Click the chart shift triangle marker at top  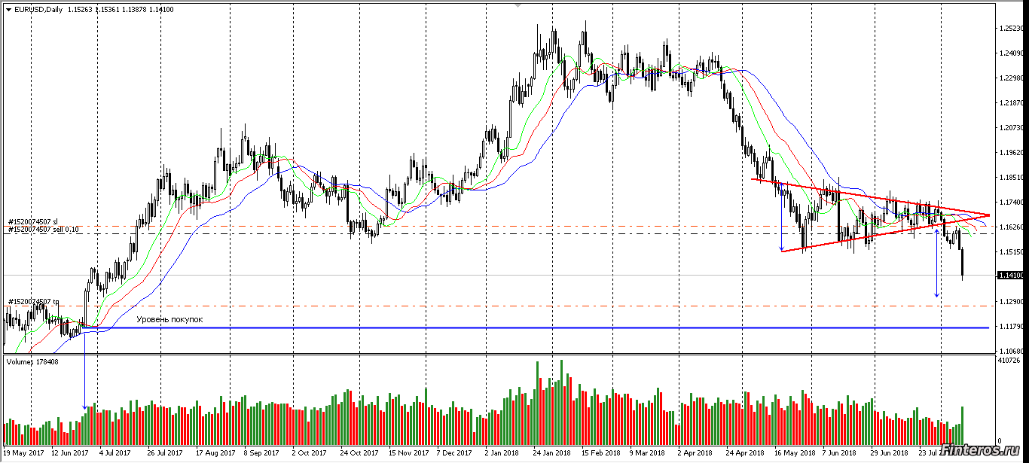pyautogui.click(x=517, y=5)
